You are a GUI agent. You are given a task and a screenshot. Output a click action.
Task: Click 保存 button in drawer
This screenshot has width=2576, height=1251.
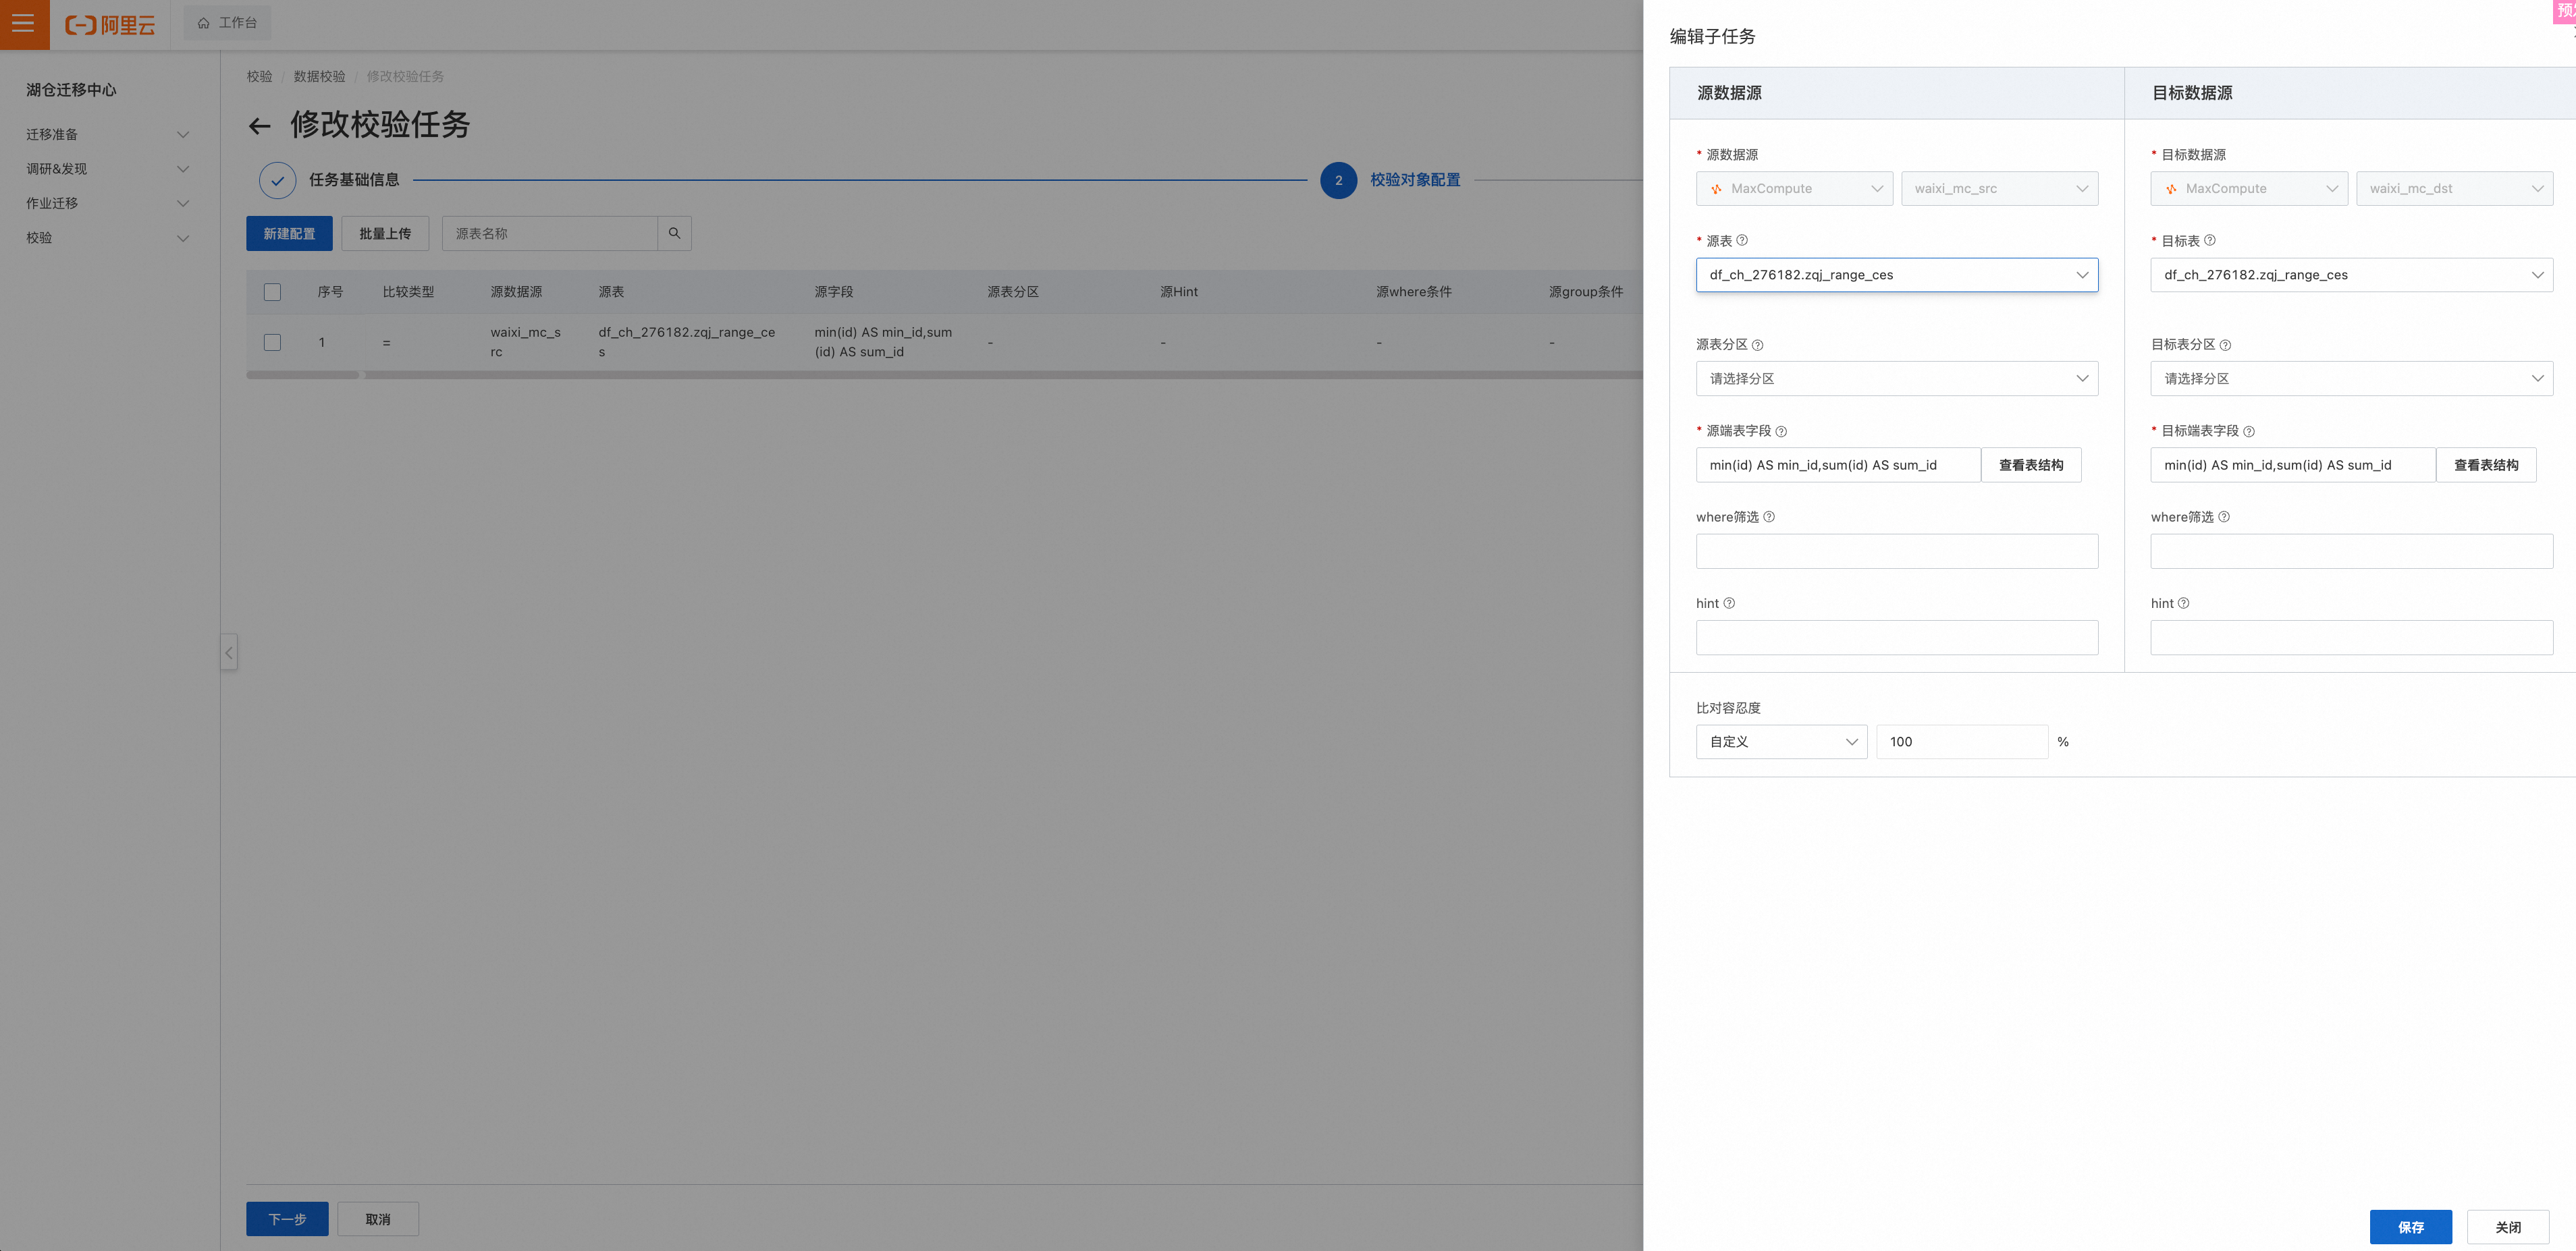tap(2410, 1227)
